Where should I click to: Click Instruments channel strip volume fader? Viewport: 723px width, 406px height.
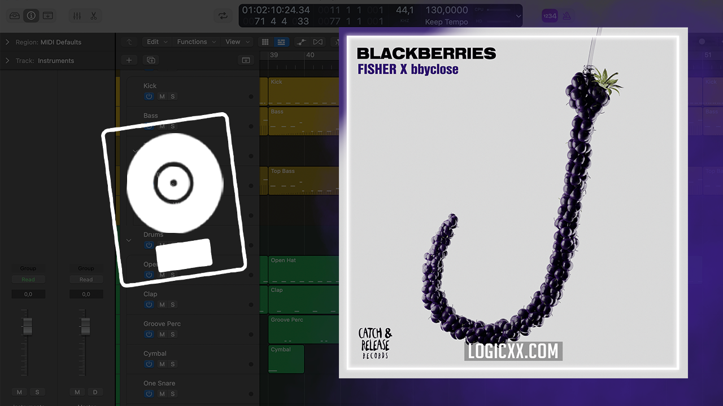(x=27, y=325)
